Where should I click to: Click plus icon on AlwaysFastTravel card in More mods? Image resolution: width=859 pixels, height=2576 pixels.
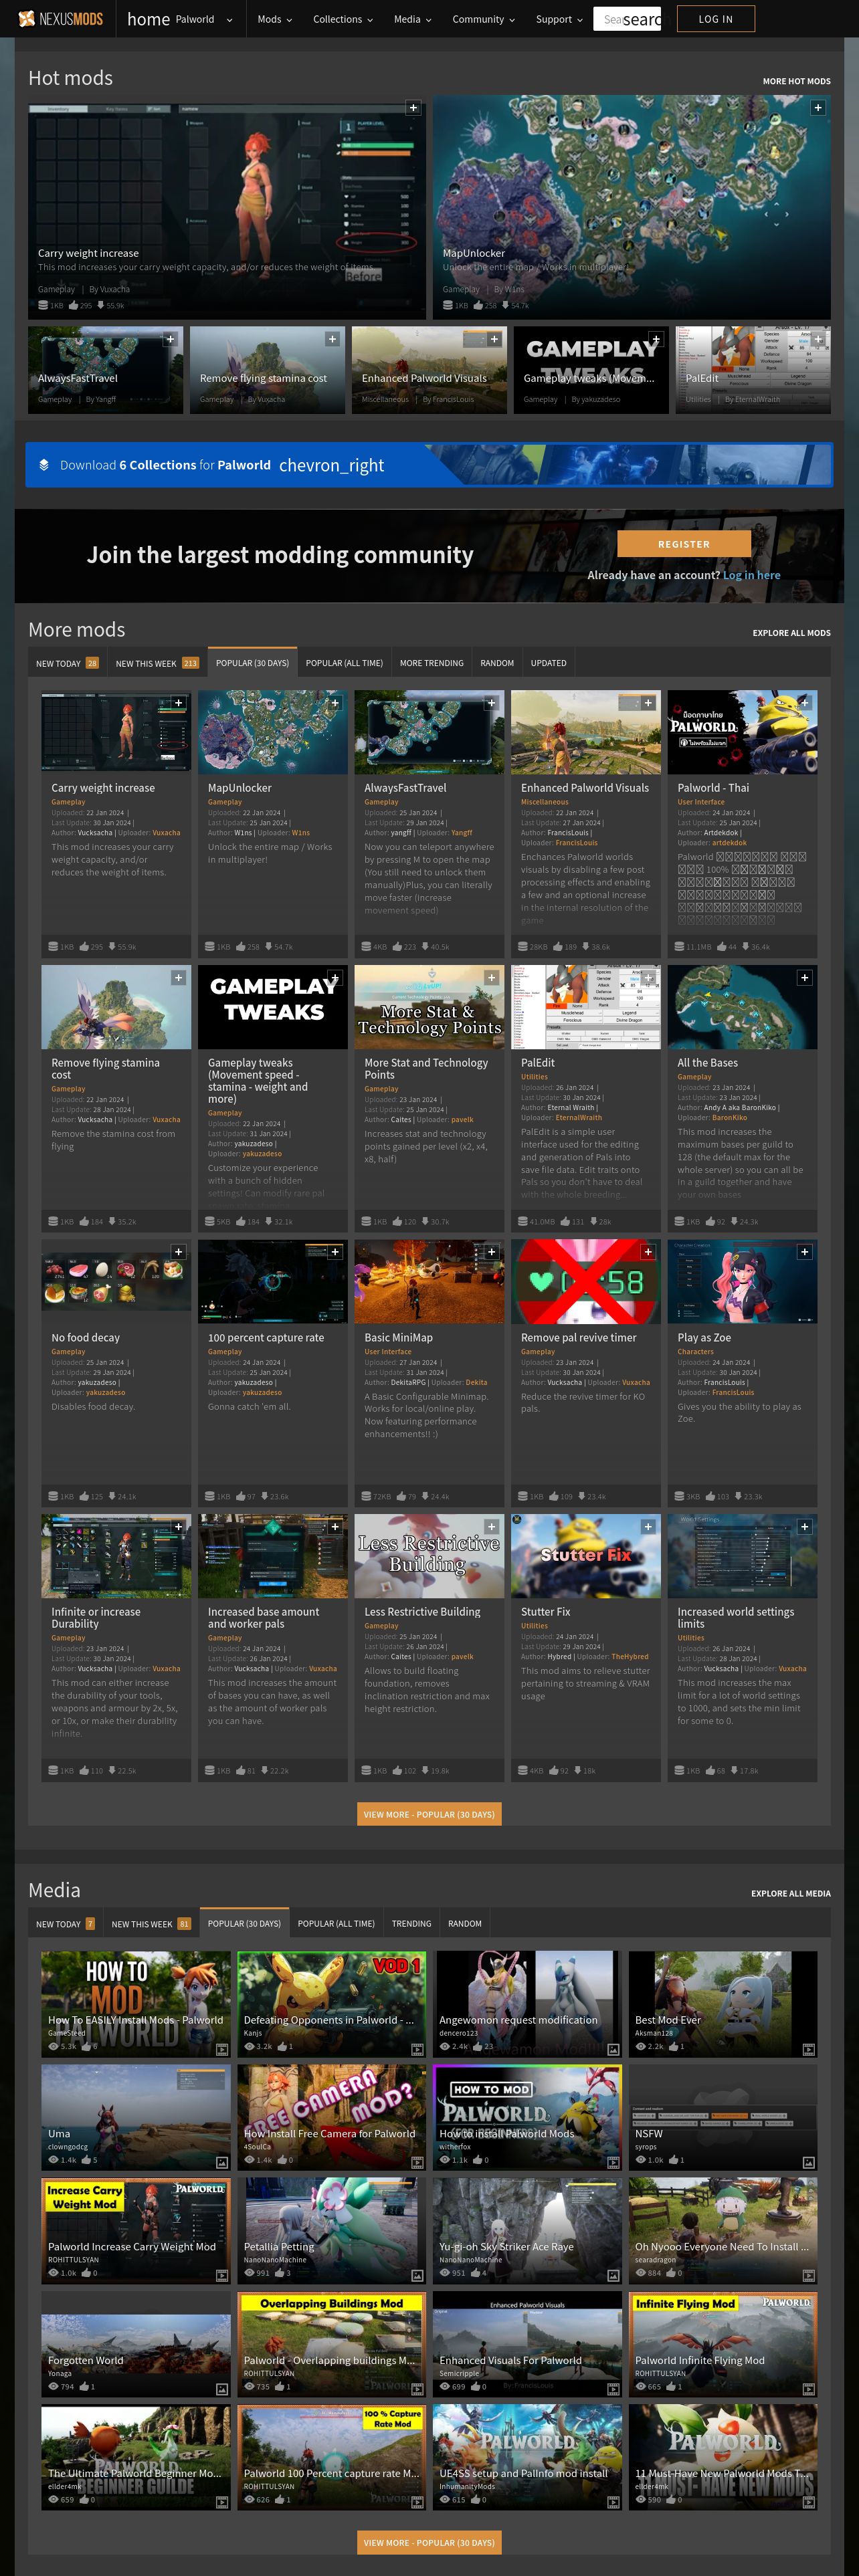point(491,703)
